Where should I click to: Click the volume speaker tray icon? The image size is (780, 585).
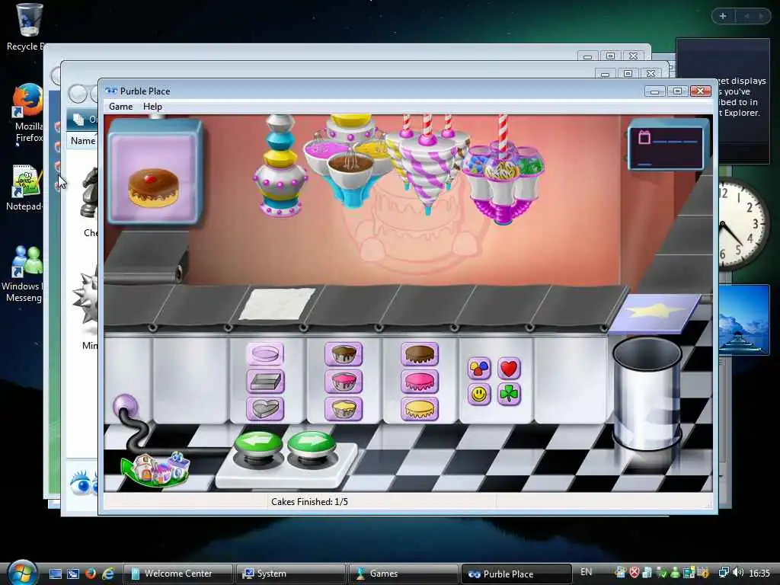[x=738, y=573]
